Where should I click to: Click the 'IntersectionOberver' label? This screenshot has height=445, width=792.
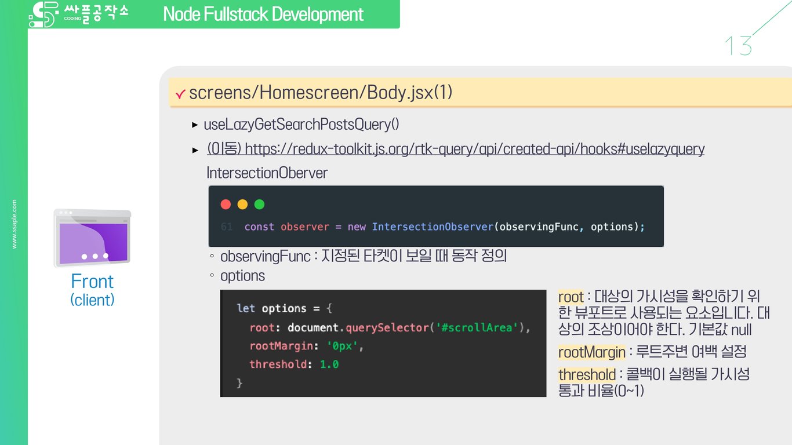click(267, 173)
